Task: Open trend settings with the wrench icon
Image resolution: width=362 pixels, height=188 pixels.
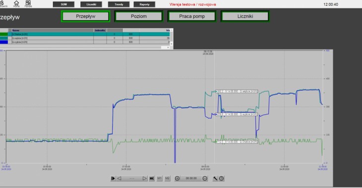Action: click(x=215, y=178)
